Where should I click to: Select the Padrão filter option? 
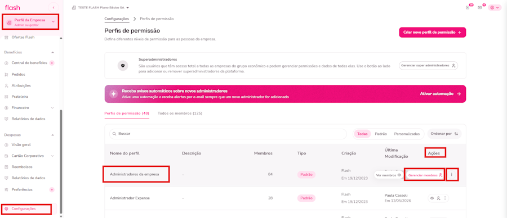(381, 134)
